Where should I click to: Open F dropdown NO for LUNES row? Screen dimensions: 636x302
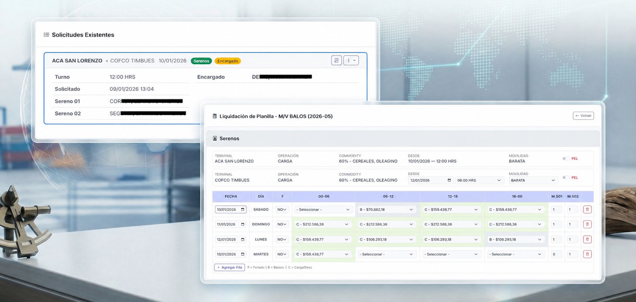pos(282,239)
